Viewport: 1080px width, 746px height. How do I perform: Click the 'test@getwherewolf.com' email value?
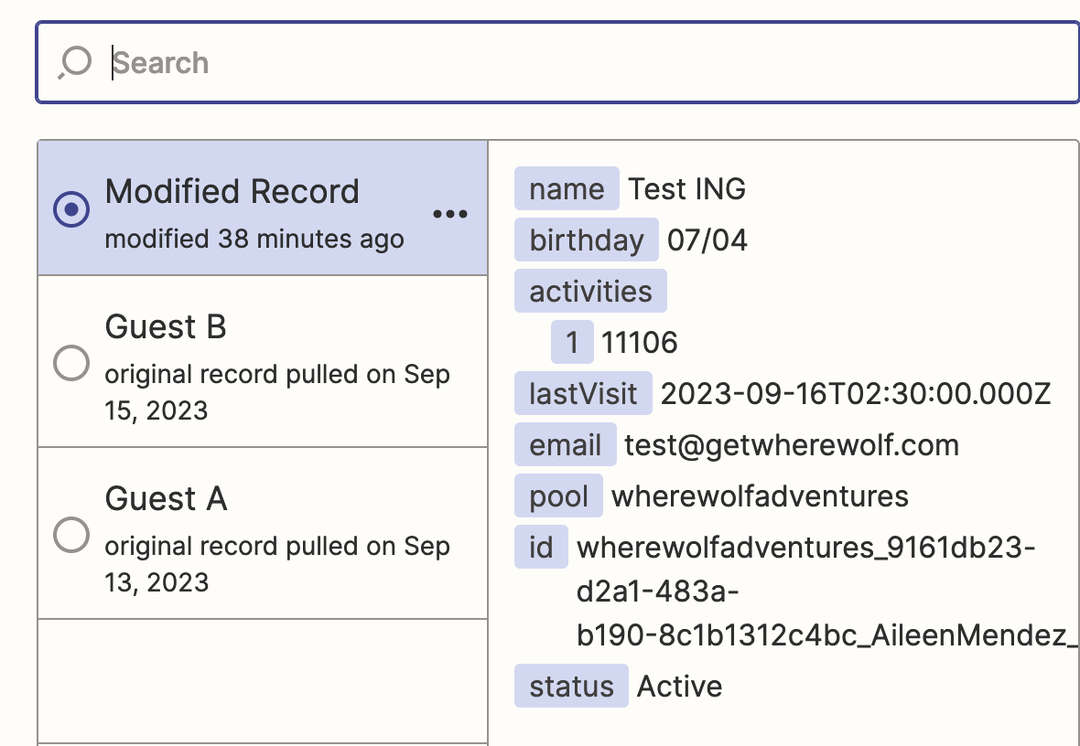pyautogui.click(x=792, y=445)
